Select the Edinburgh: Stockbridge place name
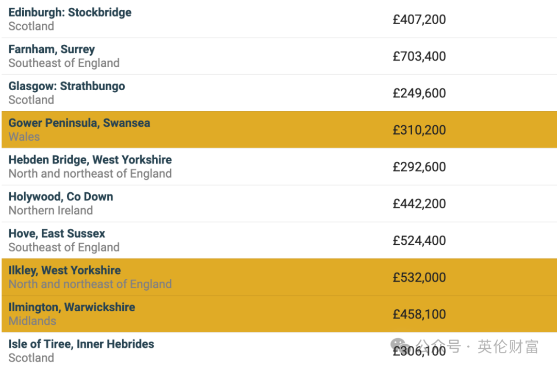Image resolution: width=557 pixels, height=369 pixels. coord(70,12)
